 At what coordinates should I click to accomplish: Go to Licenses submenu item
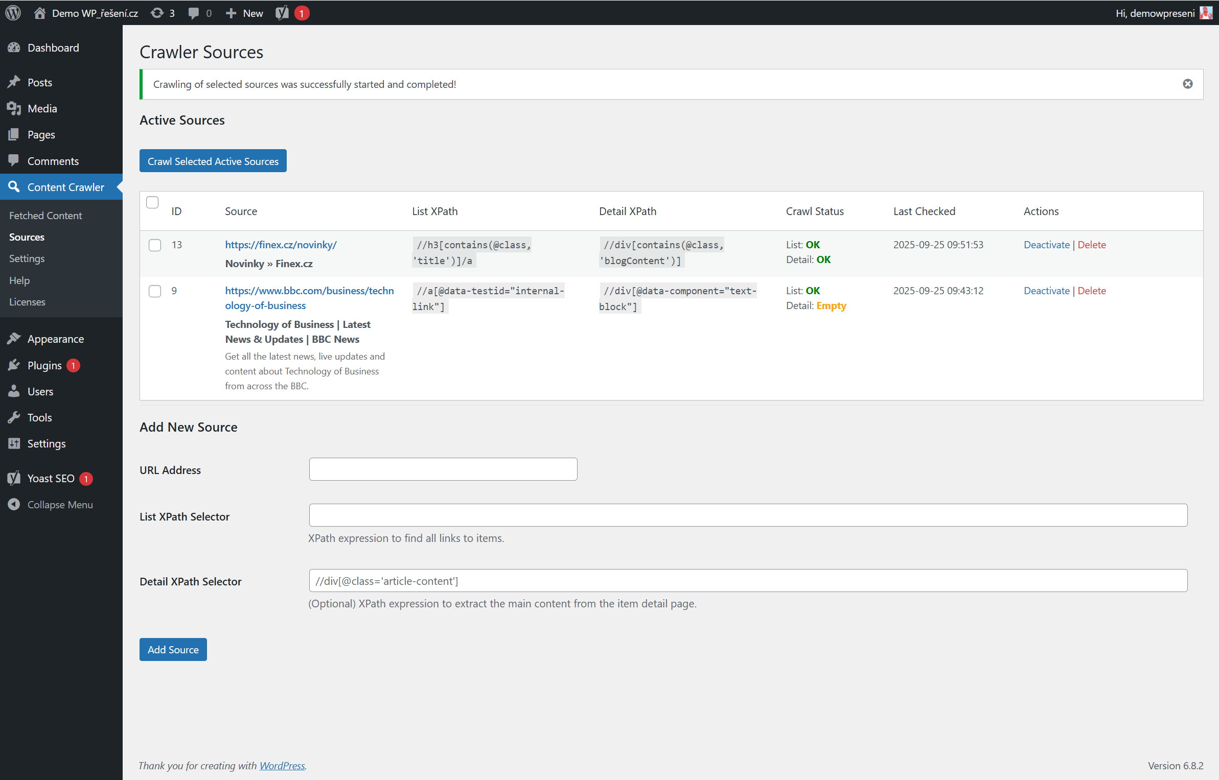coord(27,302)
